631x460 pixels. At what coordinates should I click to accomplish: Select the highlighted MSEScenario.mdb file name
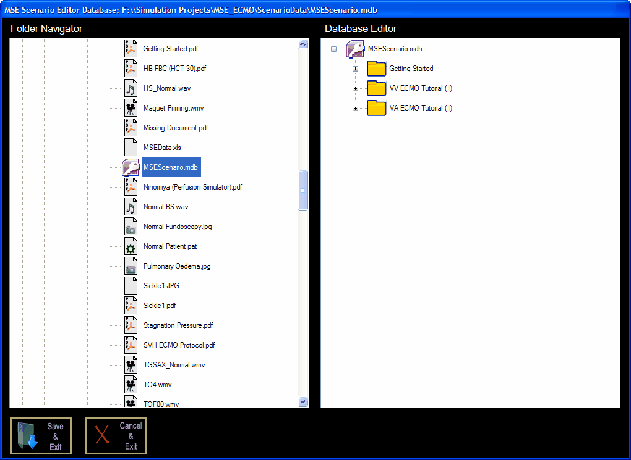coord(171,167)
